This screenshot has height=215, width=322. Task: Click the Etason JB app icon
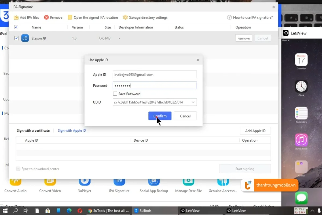point(25,38)
